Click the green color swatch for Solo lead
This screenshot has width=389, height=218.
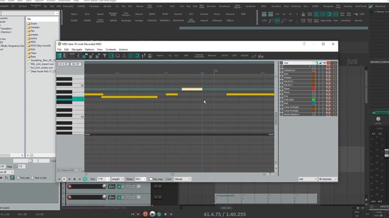coord(314,99)
